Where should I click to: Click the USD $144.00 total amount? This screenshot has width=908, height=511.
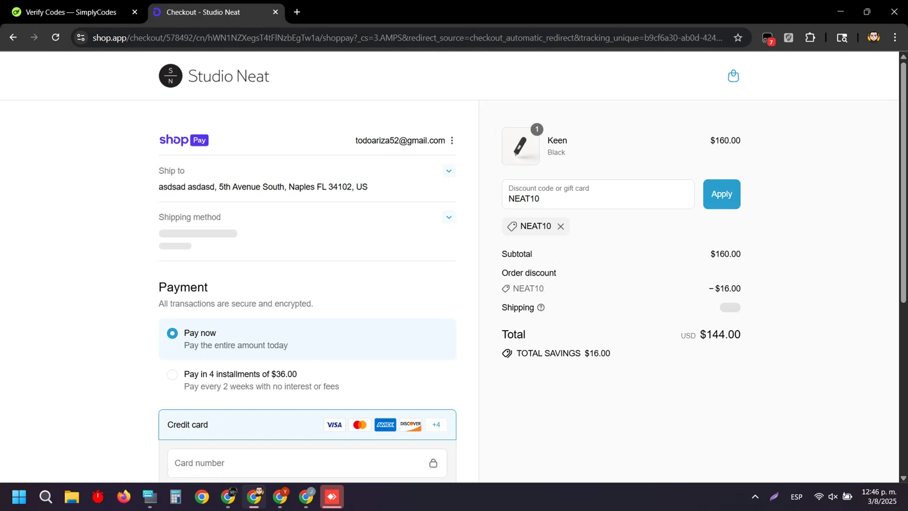click(711, 335)
